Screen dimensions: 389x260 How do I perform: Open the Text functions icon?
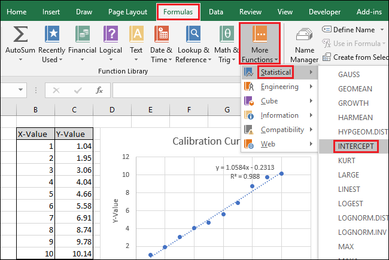point(136,35)
